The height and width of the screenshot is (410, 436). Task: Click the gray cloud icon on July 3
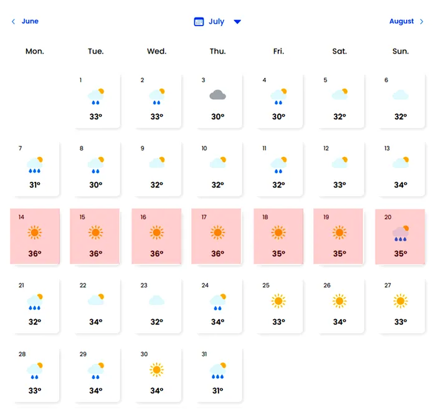(x=217, y=95)
